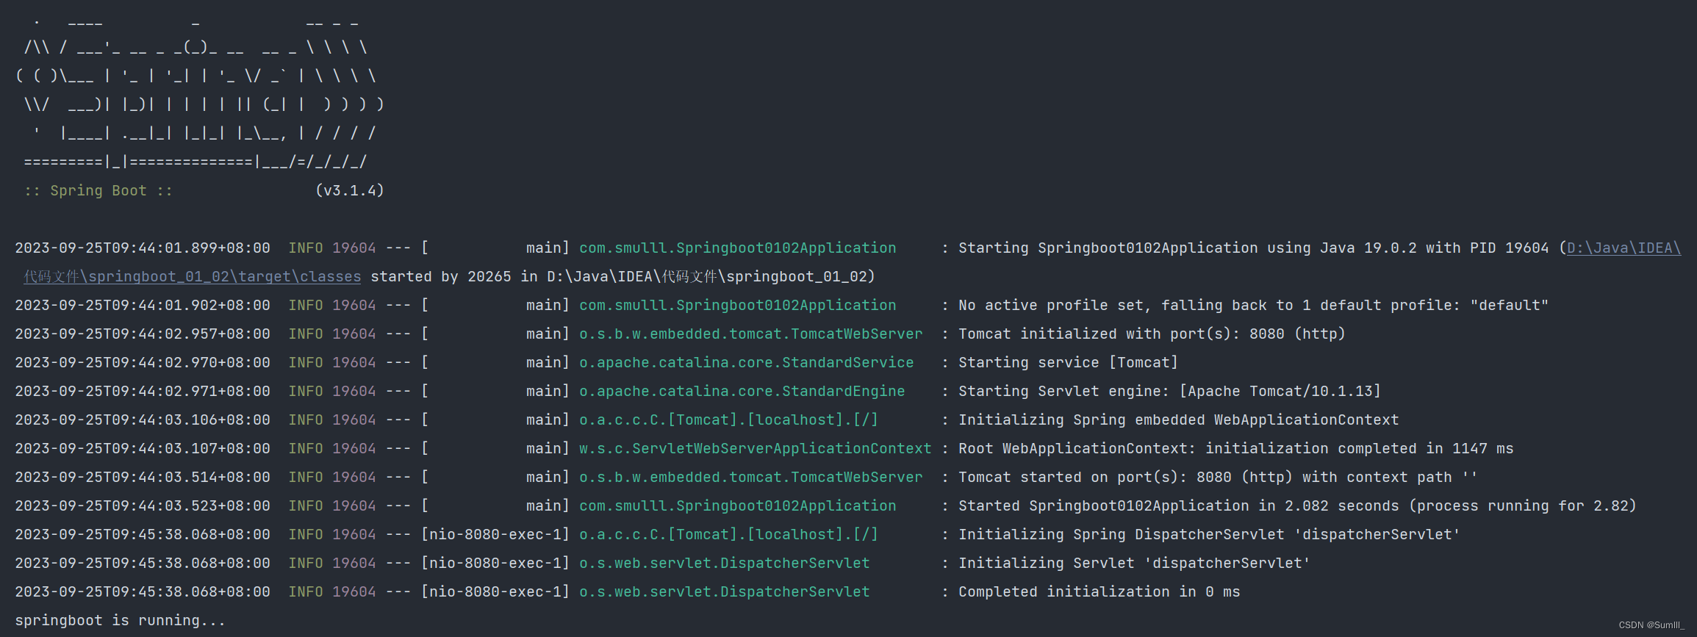Click 'Completed initialization in 0 ms' message
The image size is (1697, 637).
(1099, 592)
